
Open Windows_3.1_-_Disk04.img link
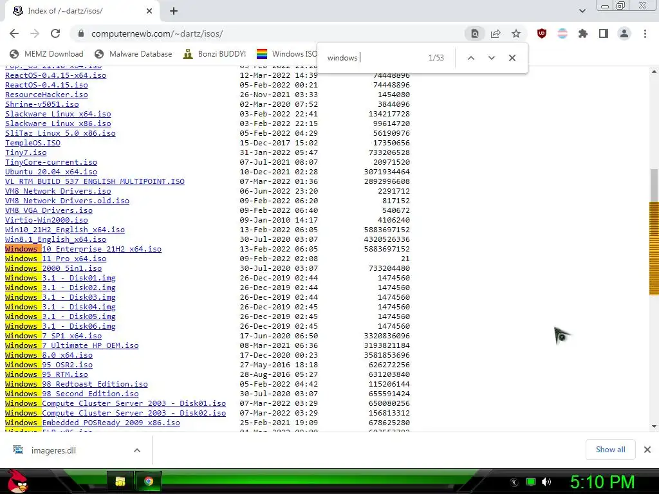point(60,307)
